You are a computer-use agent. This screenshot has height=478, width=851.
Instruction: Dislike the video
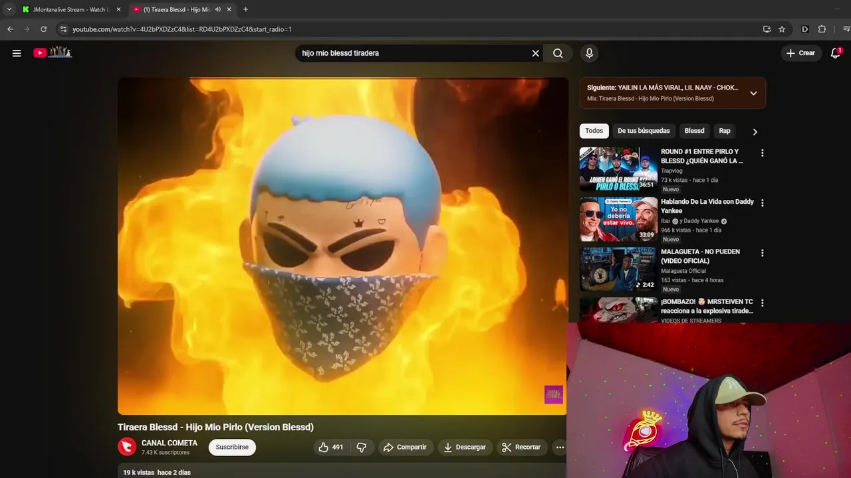pyautogui.click(x=362, y=447)
